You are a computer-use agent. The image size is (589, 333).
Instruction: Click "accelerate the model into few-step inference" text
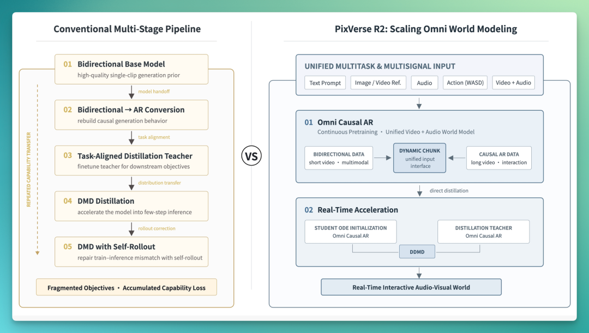point(135,212)
